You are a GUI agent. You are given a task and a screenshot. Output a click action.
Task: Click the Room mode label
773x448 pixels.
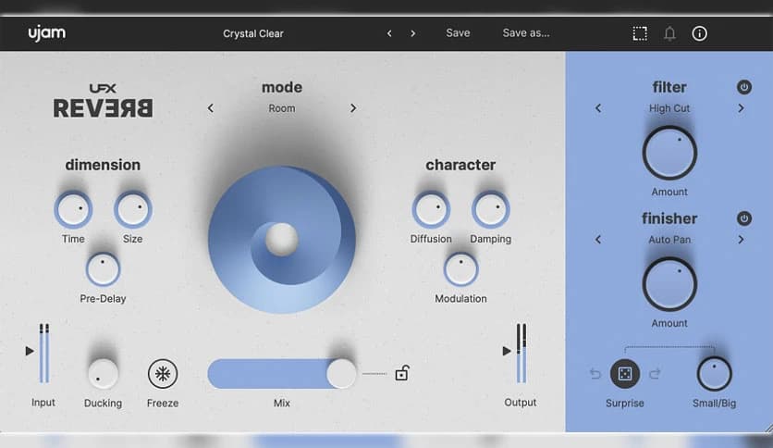[x=282, y=108]
